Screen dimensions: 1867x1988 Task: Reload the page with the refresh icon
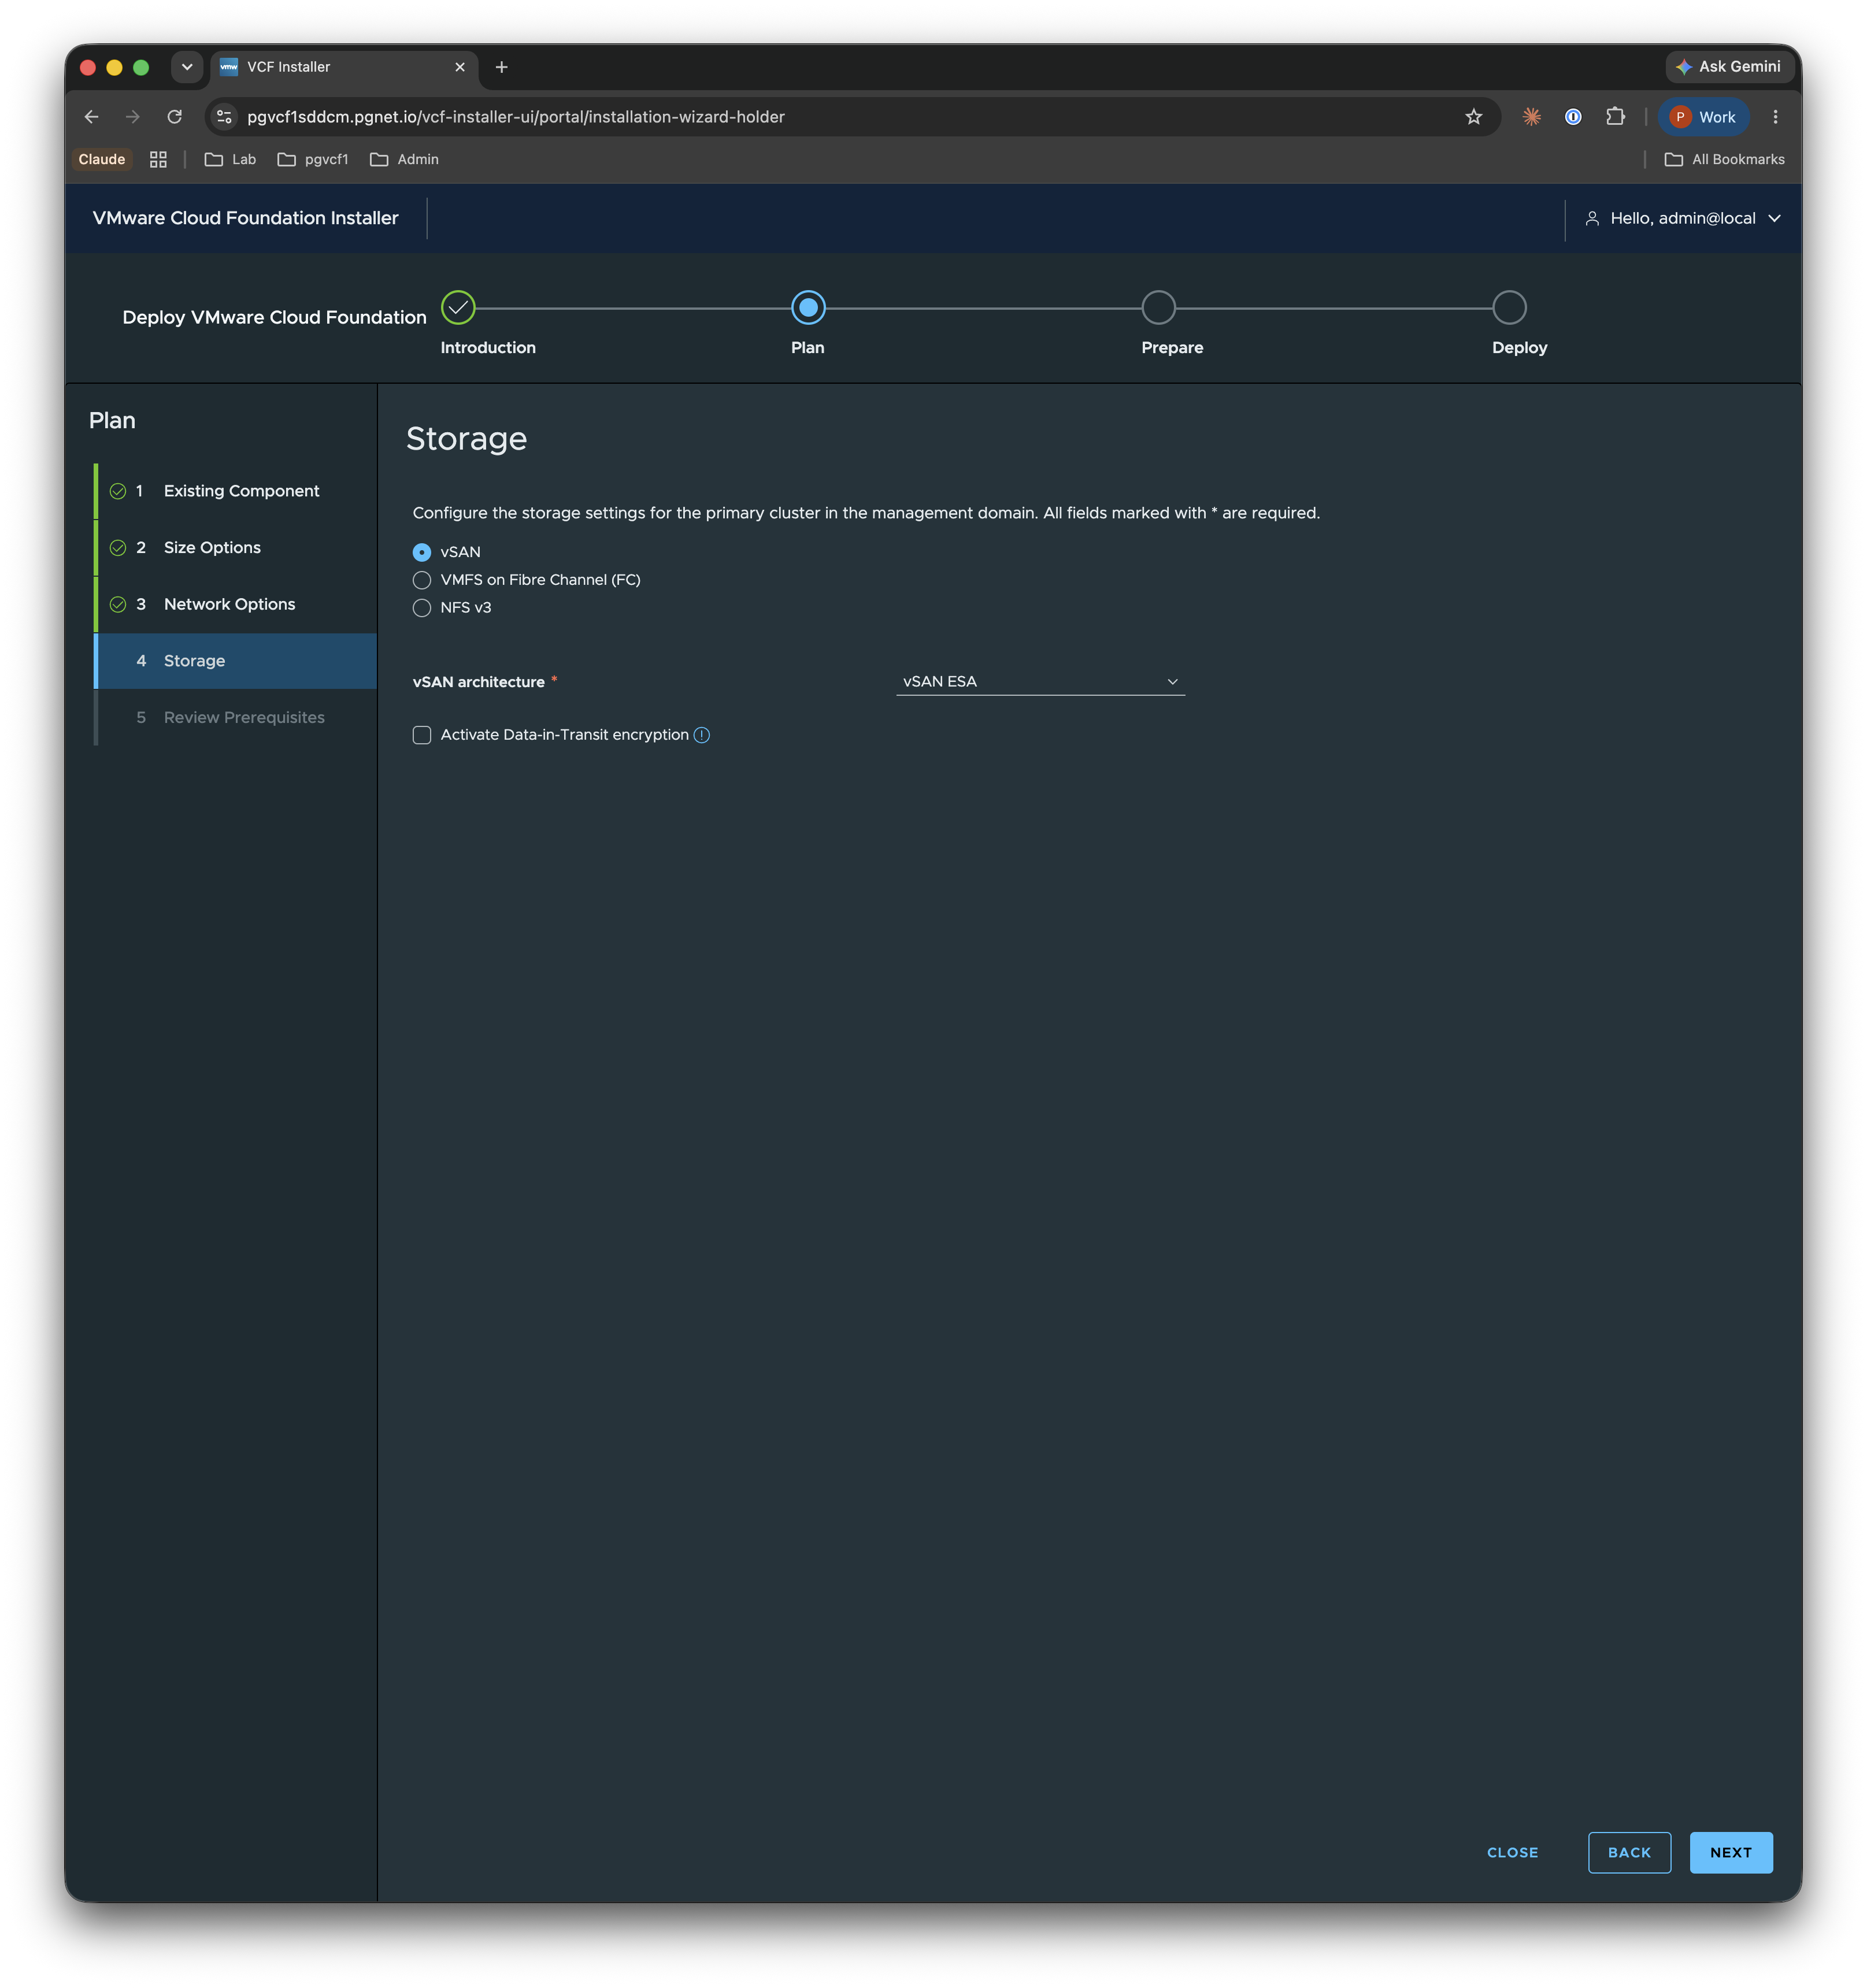coord(175,117)
